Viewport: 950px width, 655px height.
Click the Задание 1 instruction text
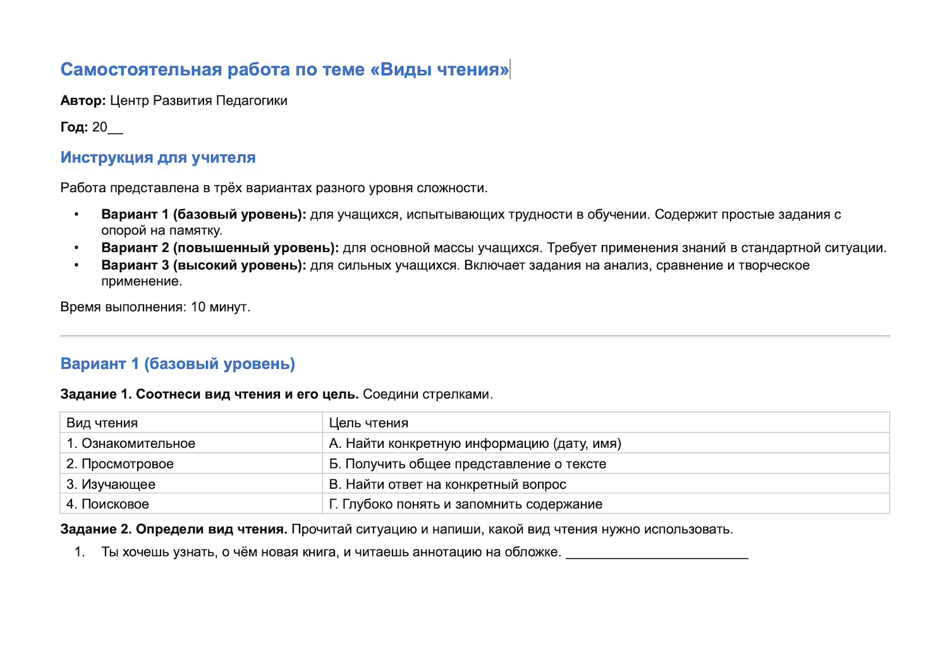276,394
